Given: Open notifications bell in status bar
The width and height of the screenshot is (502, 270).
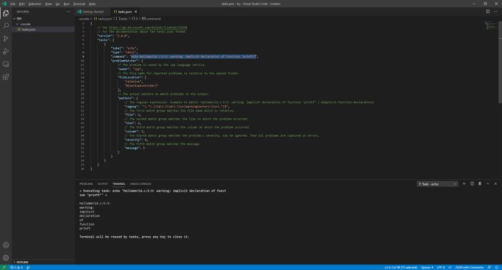Looking at the screenshot, I should pyautogui.click(x=496, y=267).
